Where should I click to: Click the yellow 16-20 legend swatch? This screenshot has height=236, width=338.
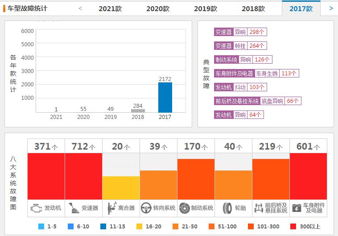139,226
